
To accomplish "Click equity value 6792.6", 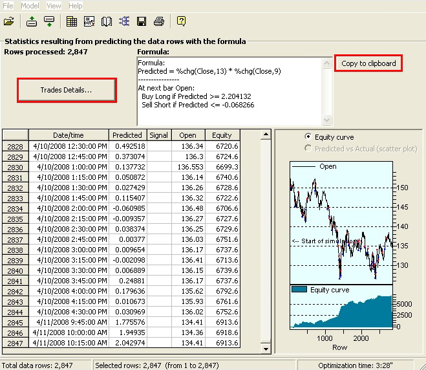I will [222, 291].
